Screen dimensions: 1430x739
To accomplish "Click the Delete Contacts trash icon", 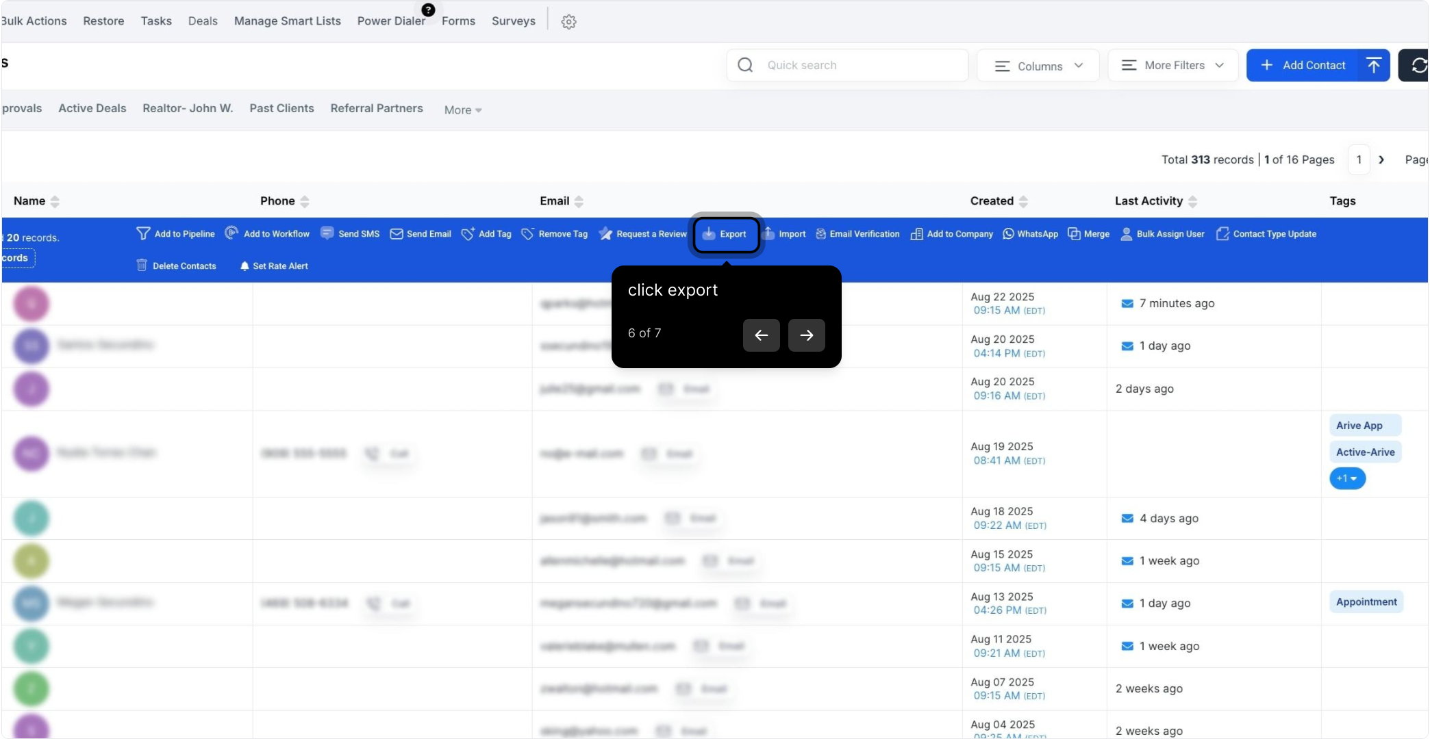I will 142,265.
